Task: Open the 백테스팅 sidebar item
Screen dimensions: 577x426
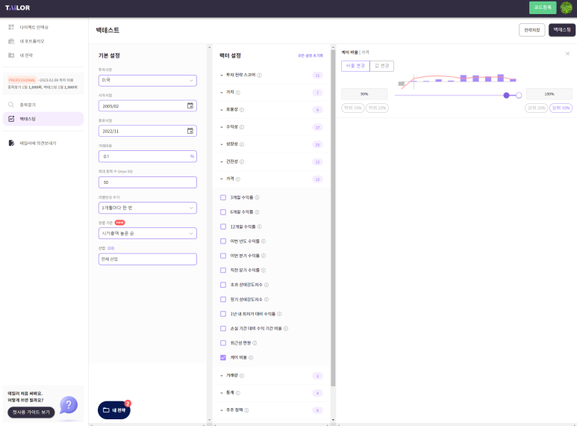Action: [x=28, y=119]
